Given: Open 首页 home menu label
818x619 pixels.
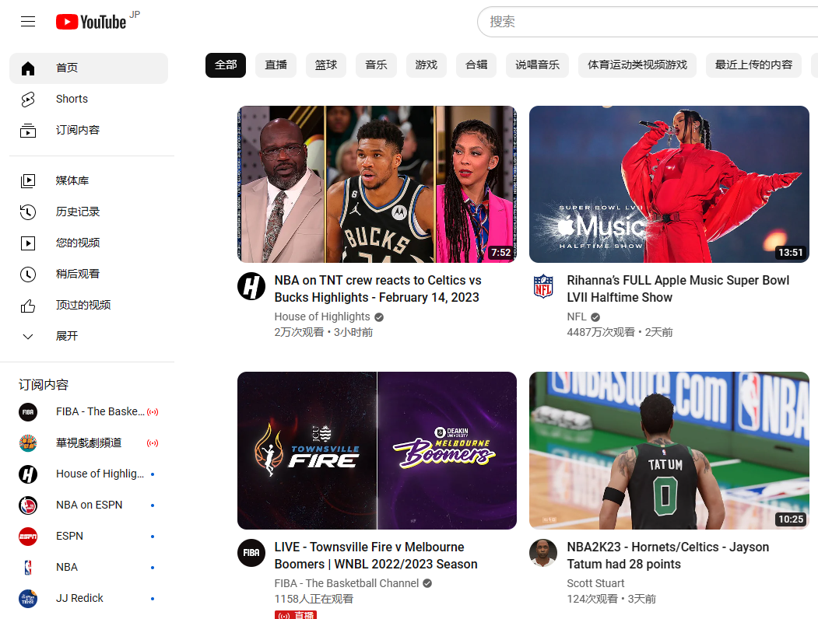Looking at the screenshot, I should 67,68.
